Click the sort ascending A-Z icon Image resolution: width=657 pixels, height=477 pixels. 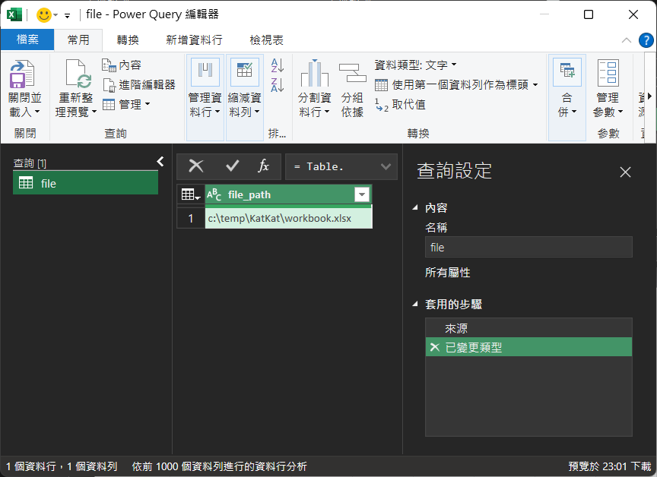point(278,65)
